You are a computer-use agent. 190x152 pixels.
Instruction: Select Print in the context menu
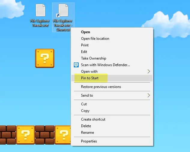[x=112, y=45]
